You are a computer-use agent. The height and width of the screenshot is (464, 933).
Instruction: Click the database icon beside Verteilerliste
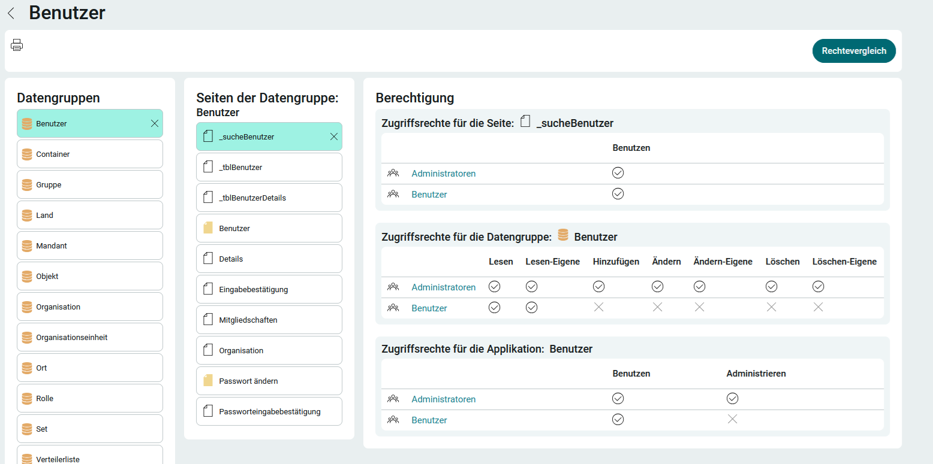26,459
